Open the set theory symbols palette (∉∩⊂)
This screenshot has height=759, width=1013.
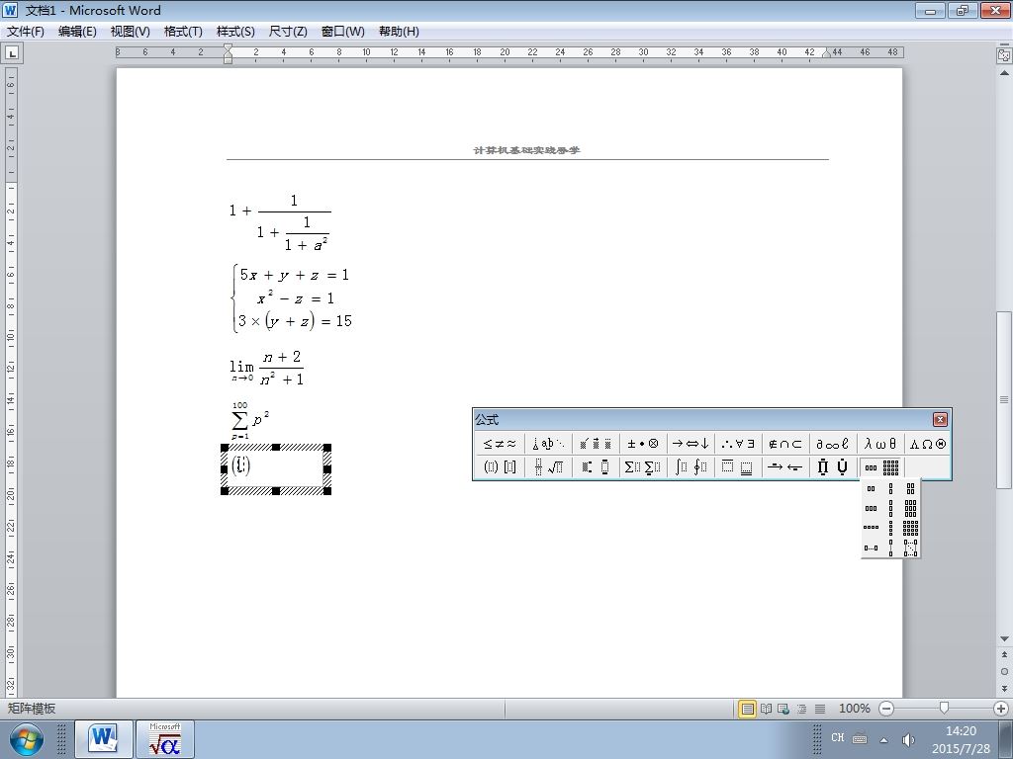(x=785, y=444)
